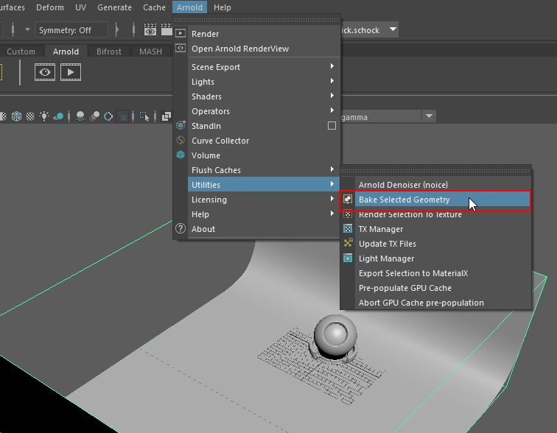Open the user account dropdown arrow
The image size is (557, 433).
point(393,29)
